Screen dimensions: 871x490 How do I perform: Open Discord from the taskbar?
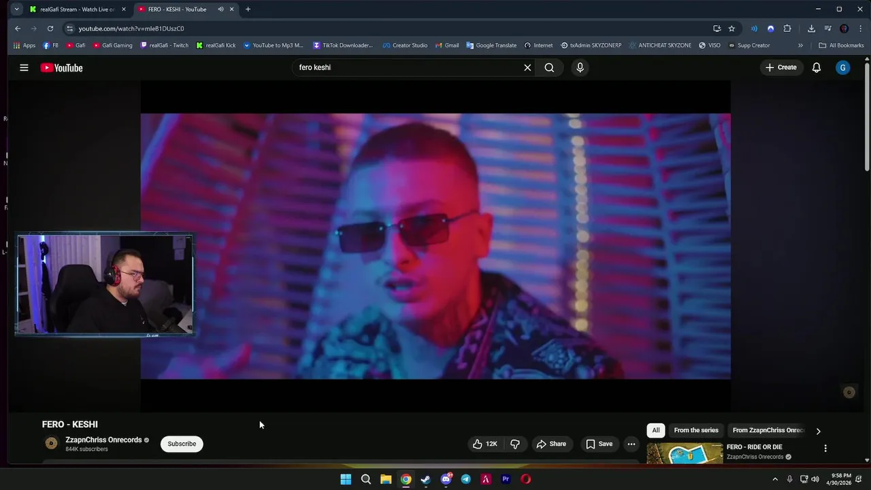[446, 479]
